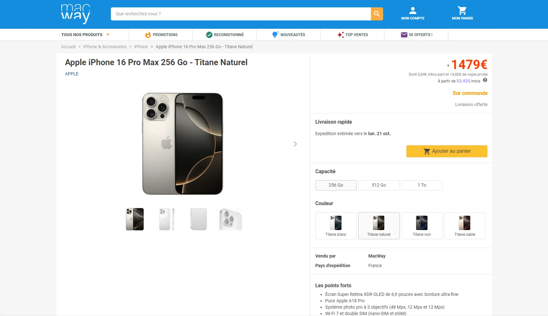
Task: Choose the 256 Go capacity option
Action: (x=336, y=185)
